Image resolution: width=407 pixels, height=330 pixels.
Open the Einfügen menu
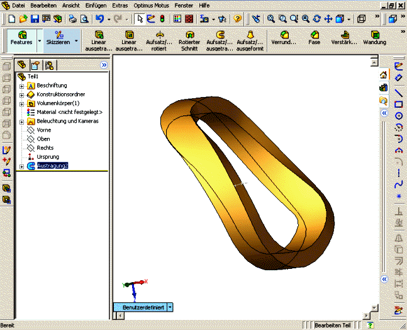[x=96, y=5]
